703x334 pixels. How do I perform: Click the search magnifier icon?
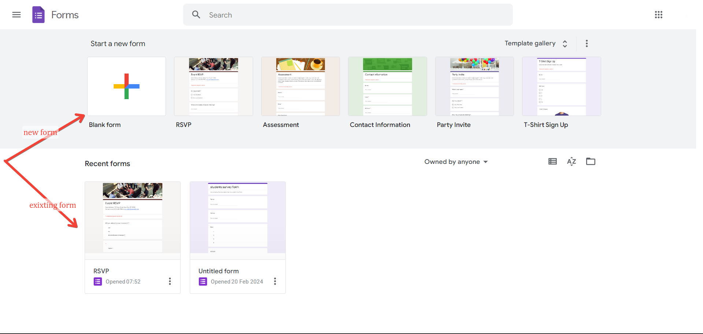[196, 15]
